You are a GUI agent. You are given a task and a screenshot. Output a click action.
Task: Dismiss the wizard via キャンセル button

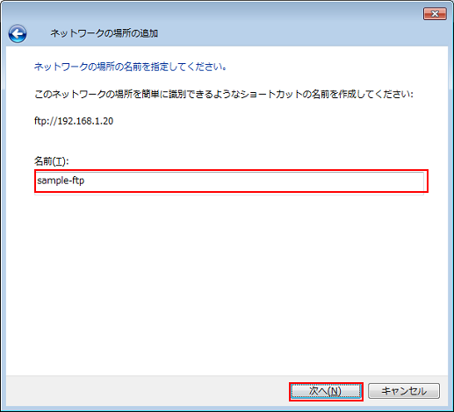click(404, 391)
